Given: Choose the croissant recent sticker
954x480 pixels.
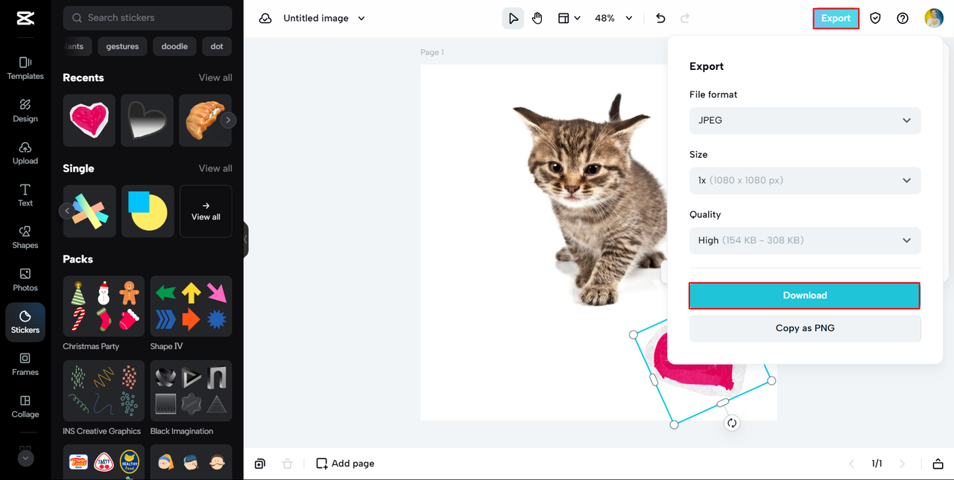Looking at the screenshot, I should pos(205,120).
